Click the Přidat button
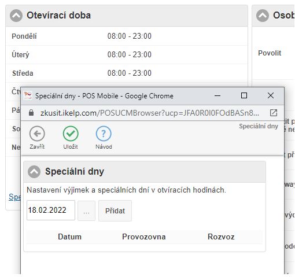Screen dimensions: 295x277 [x=115, y=210]
